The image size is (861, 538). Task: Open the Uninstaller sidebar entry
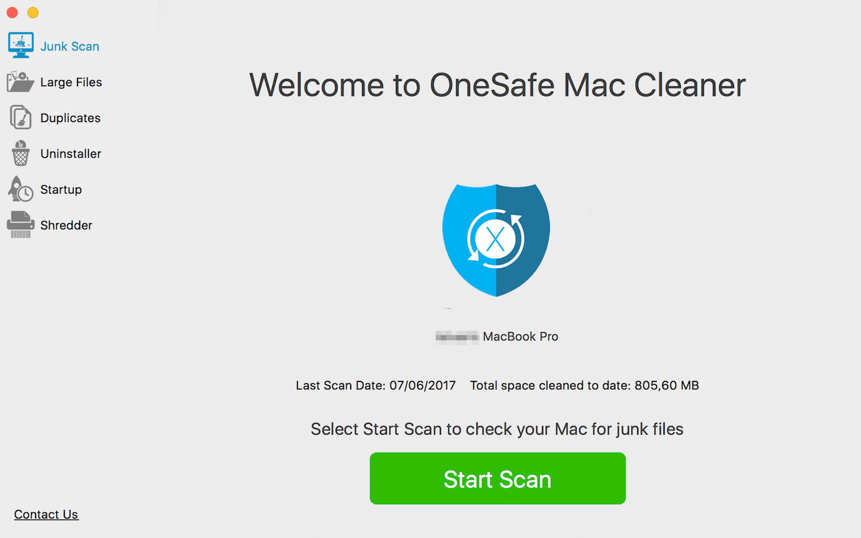70,154
